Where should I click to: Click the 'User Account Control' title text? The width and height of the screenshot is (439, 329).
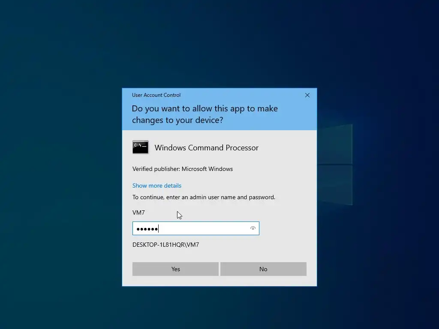coord(156,95)
